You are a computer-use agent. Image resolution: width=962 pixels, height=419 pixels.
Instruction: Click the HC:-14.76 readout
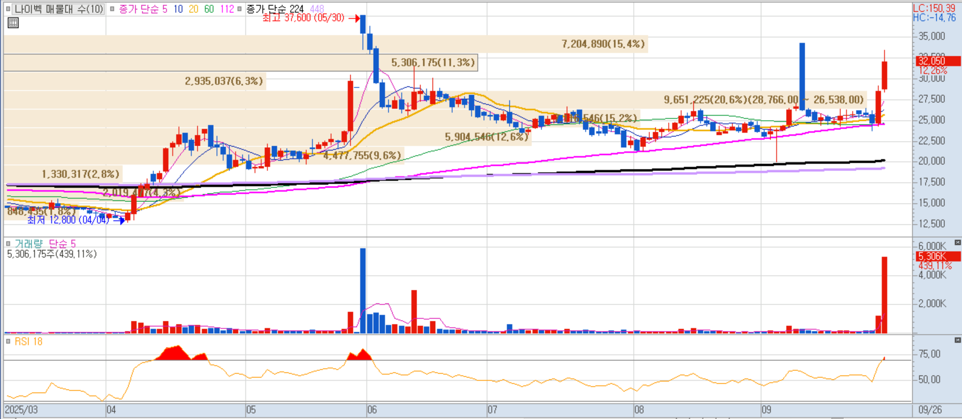point(934,18)
